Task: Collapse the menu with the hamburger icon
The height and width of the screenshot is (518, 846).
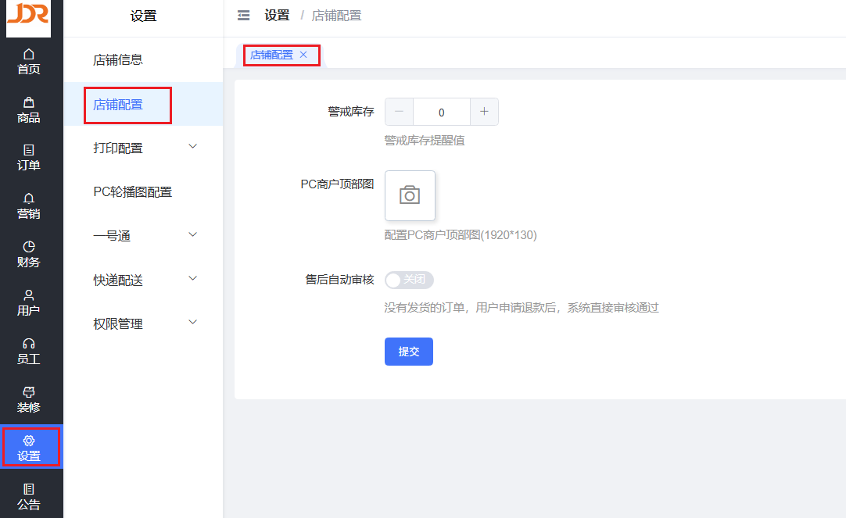Action: point(243,16)
